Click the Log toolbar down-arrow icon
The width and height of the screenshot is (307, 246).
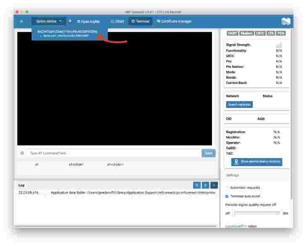tap(214, 185)
